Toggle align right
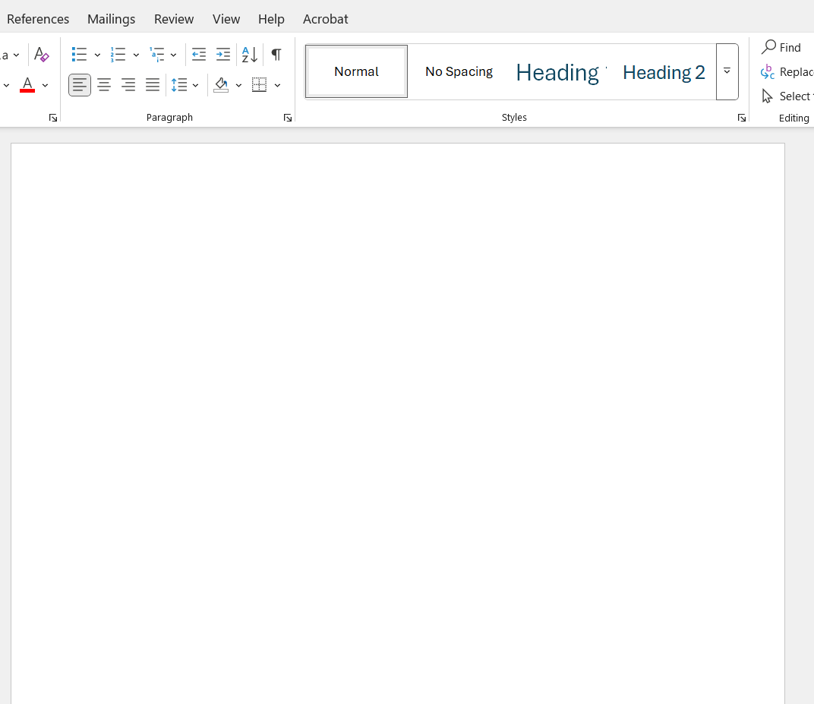814x704 pixels. (x=128, y=84)
